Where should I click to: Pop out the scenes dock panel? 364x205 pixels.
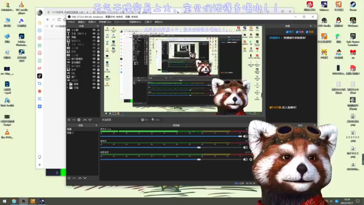(96, 125)
